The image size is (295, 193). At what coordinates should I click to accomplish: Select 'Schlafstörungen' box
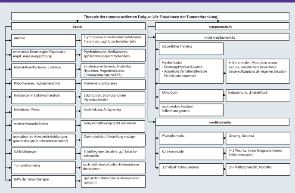43,154
